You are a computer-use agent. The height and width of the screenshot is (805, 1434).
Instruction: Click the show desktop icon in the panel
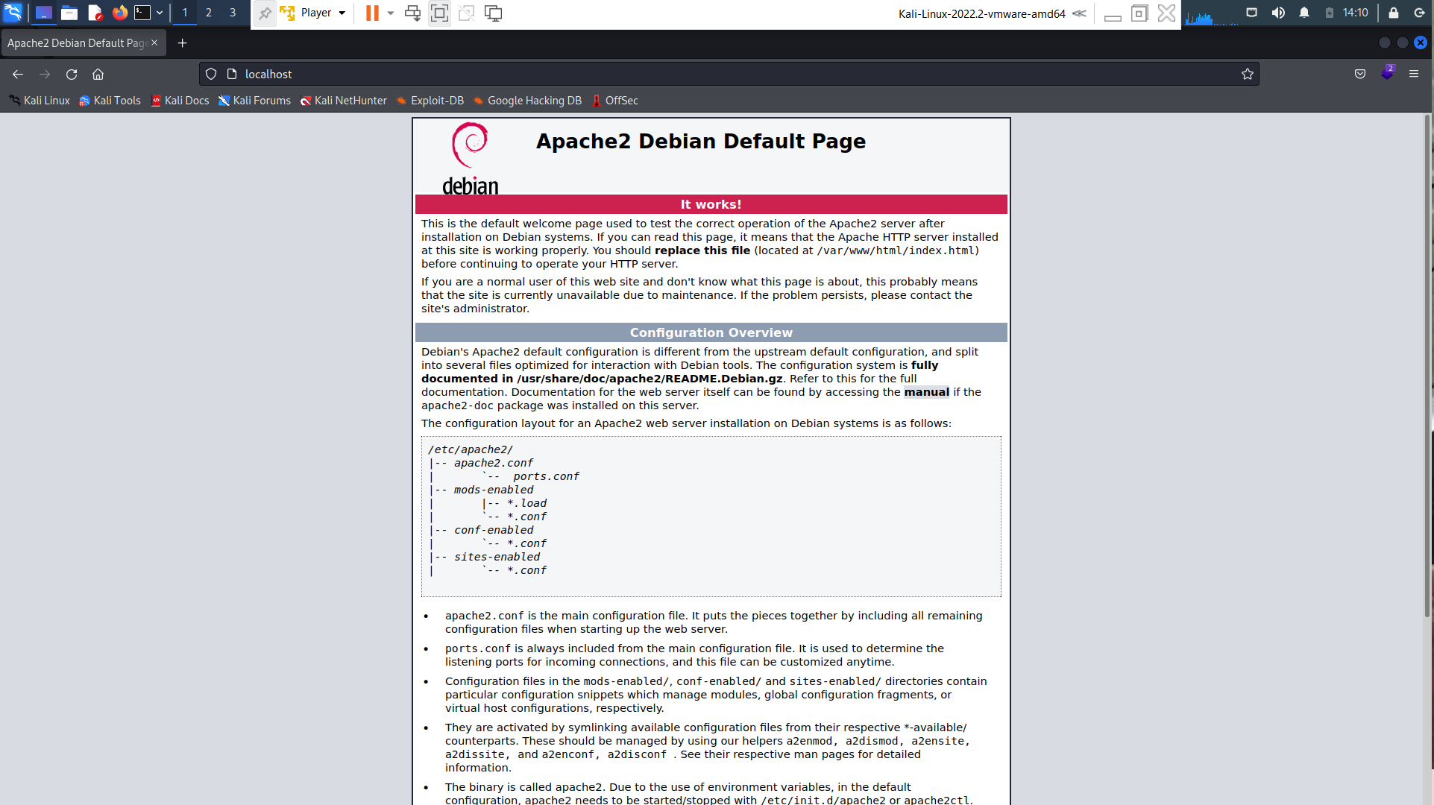point(44,13)
